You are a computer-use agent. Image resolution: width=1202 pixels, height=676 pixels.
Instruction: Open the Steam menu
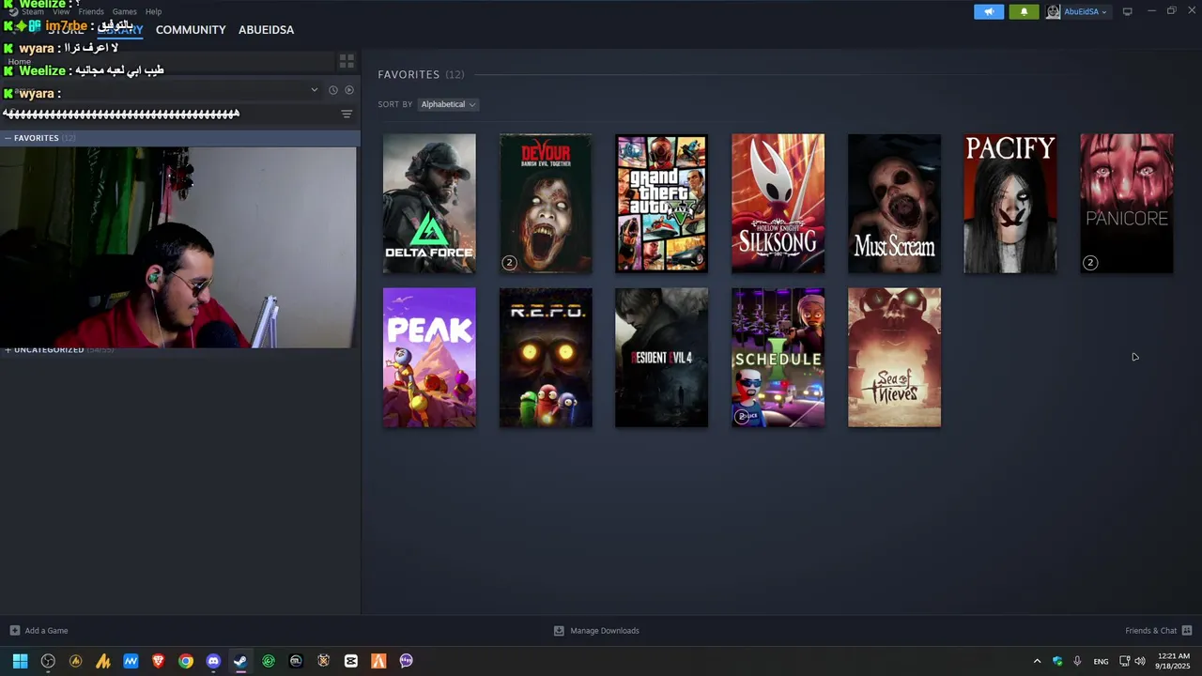[x=33, y=11]
